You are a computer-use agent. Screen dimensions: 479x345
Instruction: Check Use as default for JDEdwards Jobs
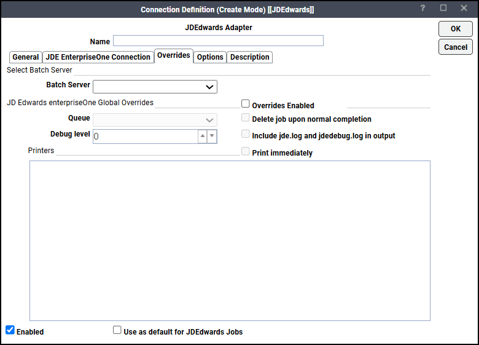click(117, 330)
